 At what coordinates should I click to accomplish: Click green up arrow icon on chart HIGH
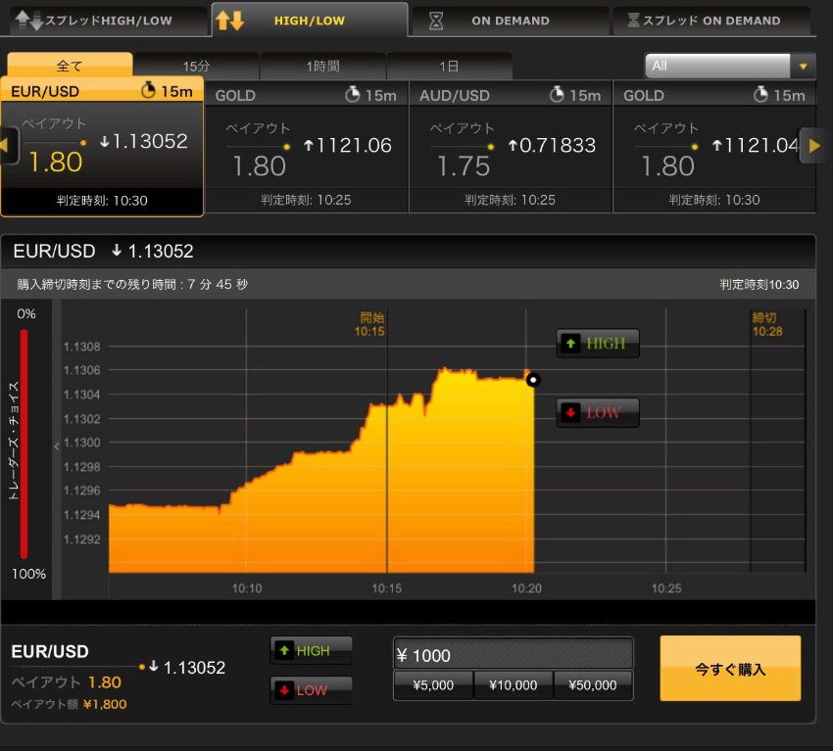coord(570,344)
